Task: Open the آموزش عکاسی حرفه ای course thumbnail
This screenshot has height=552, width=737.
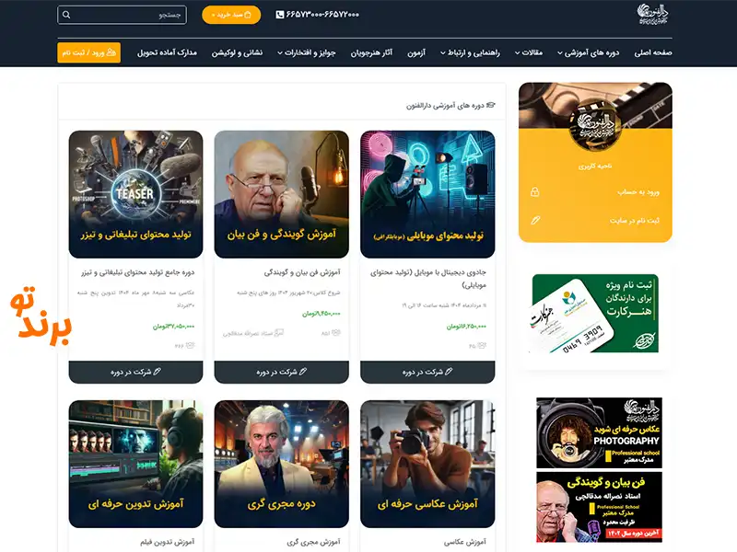Action: (x=427, y=464)
